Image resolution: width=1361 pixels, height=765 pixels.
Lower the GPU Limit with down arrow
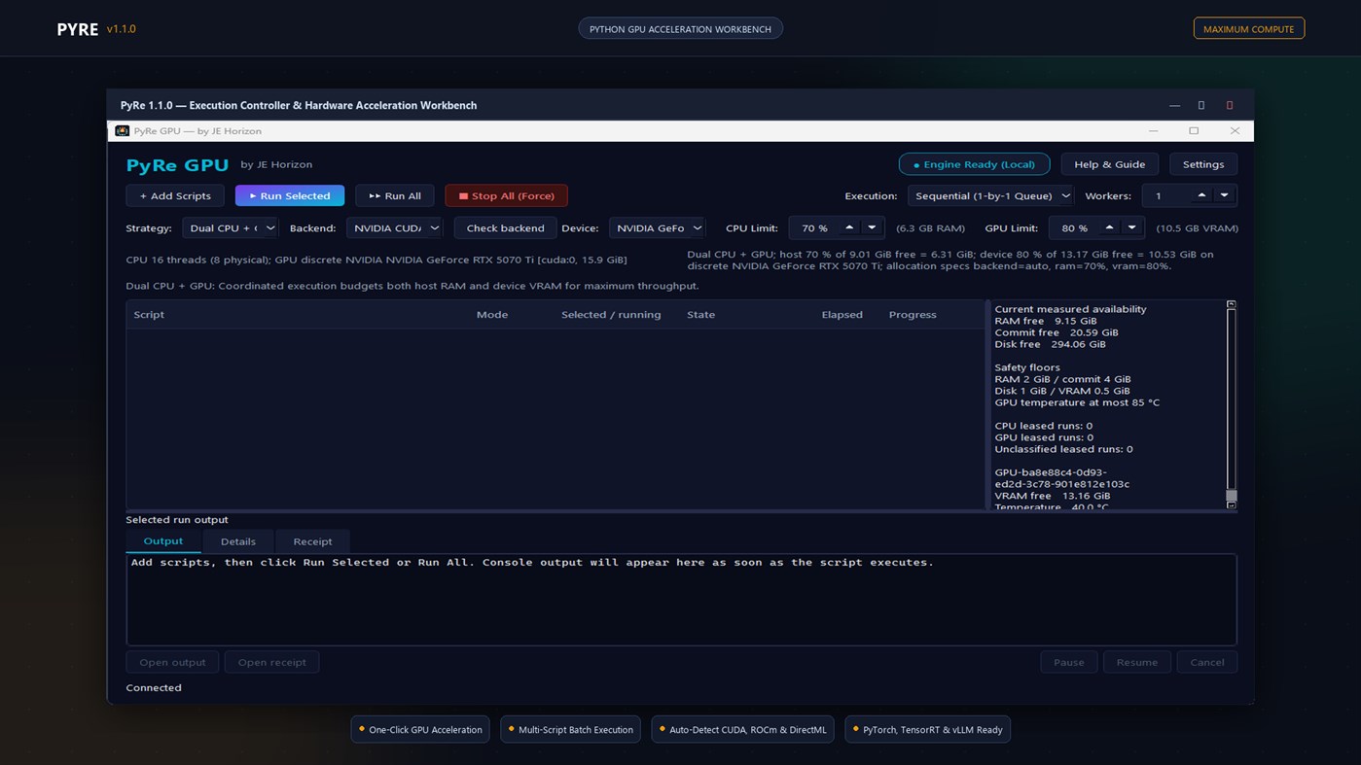[1131, 227]
